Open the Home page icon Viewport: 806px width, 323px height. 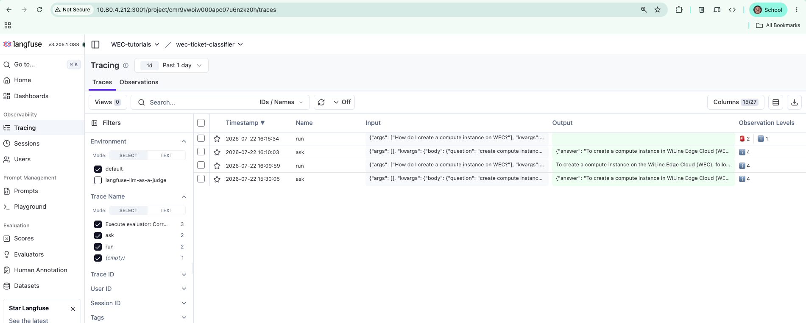[7, 80]
